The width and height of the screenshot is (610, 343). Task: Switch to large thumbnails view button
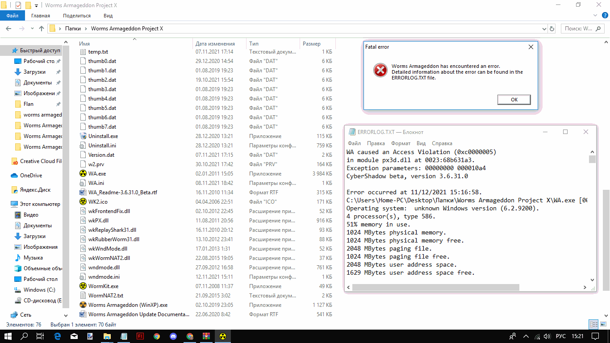[602, 324]
